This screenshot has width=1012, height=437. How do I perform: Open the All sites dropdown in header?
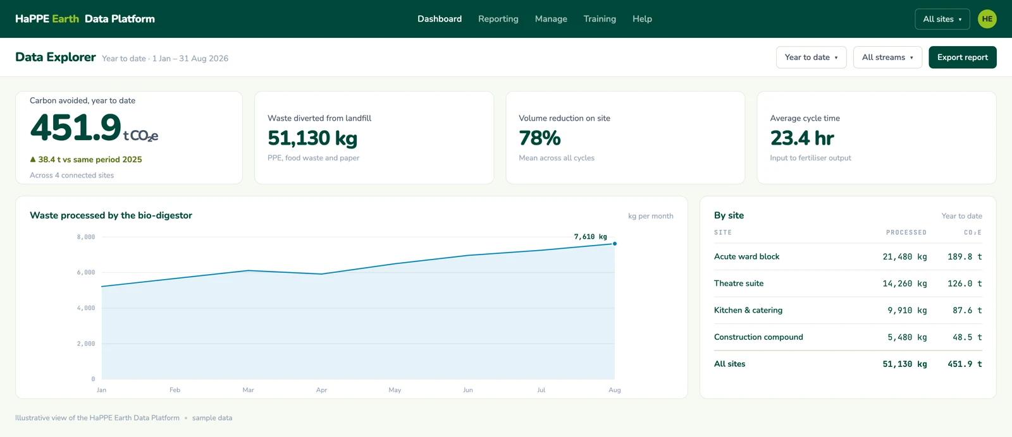942,19
